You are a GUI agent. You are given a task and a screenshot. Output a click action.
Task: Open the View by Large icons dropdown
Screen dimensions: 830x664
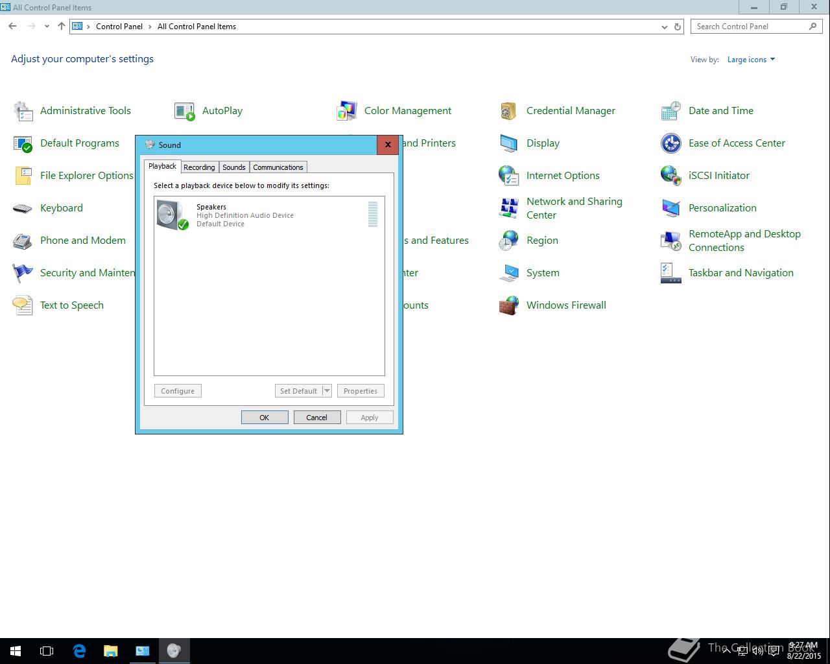click(751, 60)
